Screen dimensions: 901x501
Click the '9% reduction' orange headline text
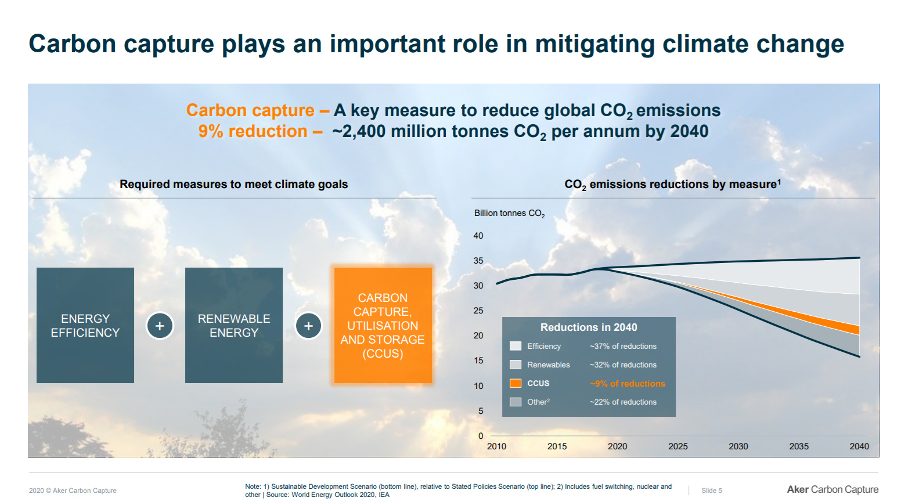coord(253,131)
